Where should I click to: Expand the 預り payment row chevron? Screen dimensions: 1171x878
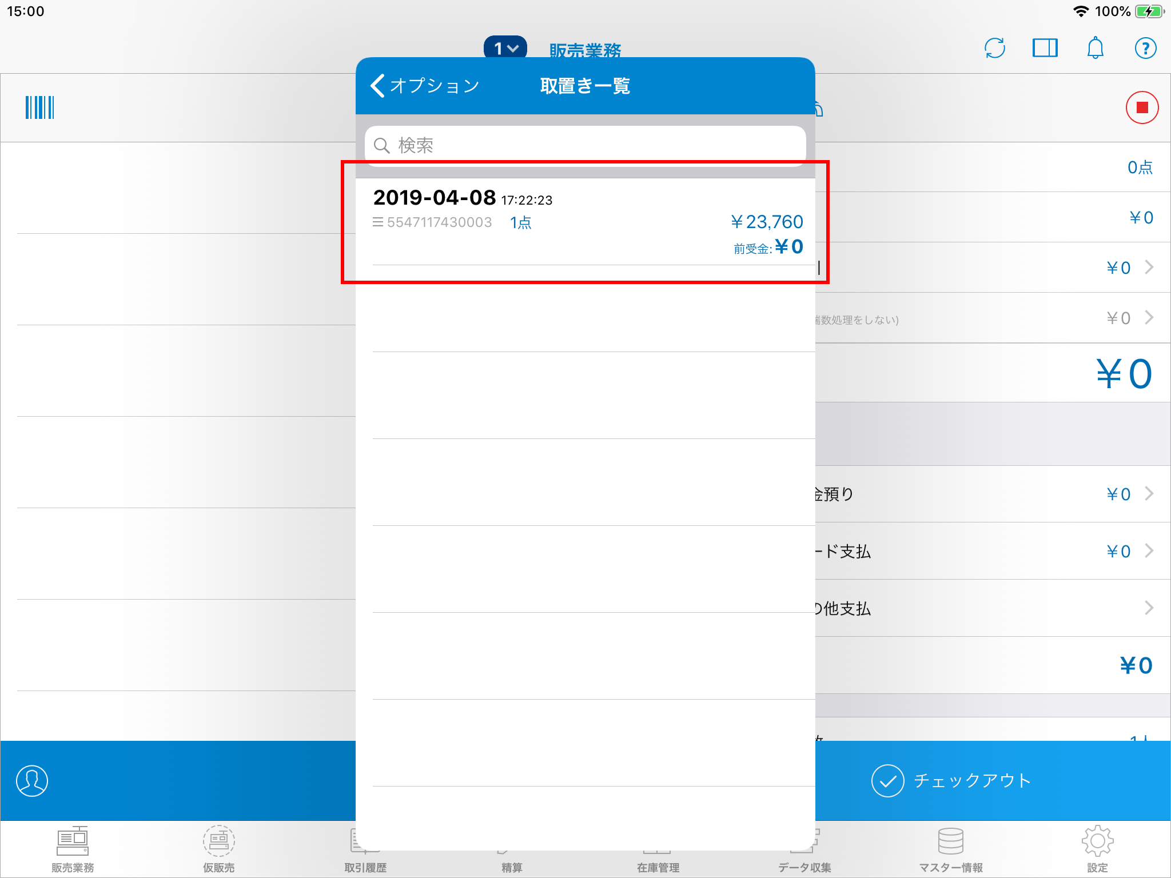coord(1149,494)
